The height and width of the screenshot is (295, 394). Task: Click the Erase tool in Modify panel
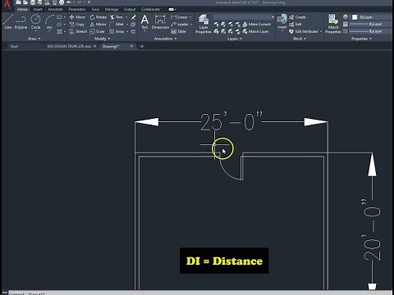click(x=133, y=17)
